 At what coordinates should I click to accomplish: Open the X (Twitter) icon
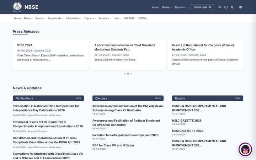(x=232, y=7)
